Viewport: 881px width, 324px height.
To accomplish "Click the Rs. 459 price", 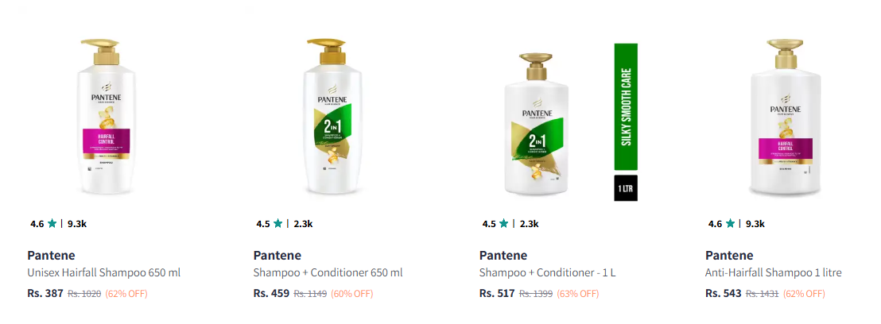I will [x=271, y=293].
